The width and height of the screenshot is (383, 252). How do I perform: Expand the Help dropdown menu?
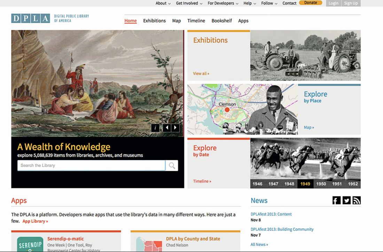[x=250, y=3]
